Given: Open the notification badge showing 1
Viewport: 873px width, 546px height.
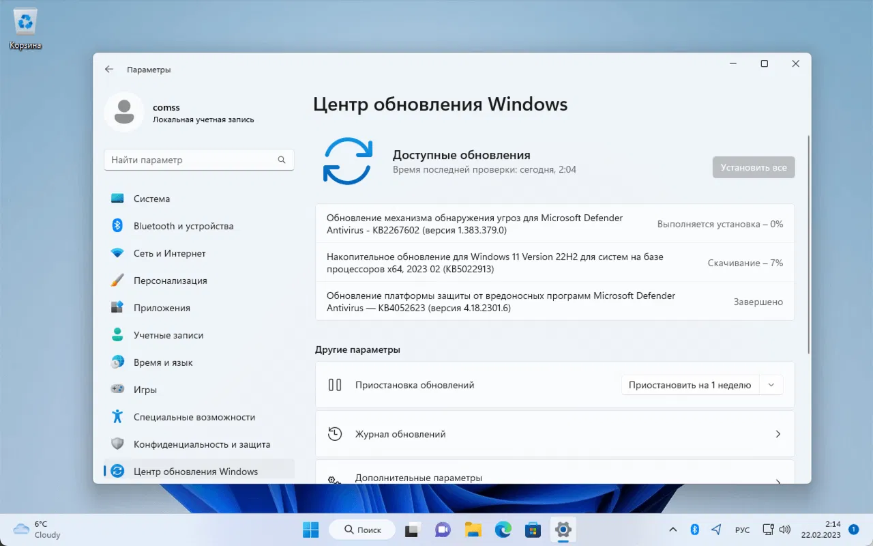Looking at the screenshot, I should [x=853, y=530].
